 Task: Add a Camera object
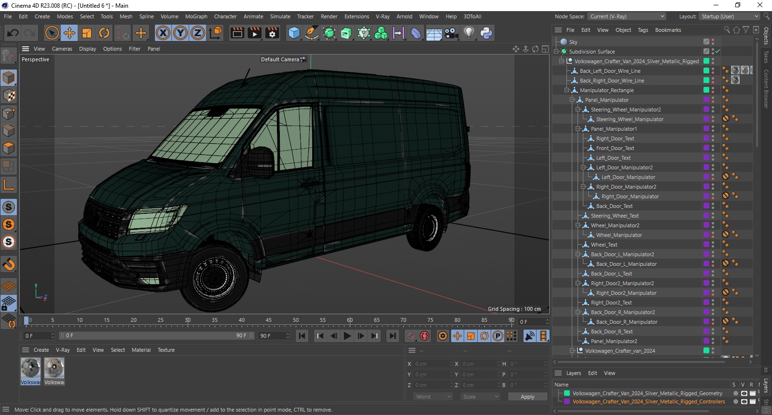coord(452,33)
